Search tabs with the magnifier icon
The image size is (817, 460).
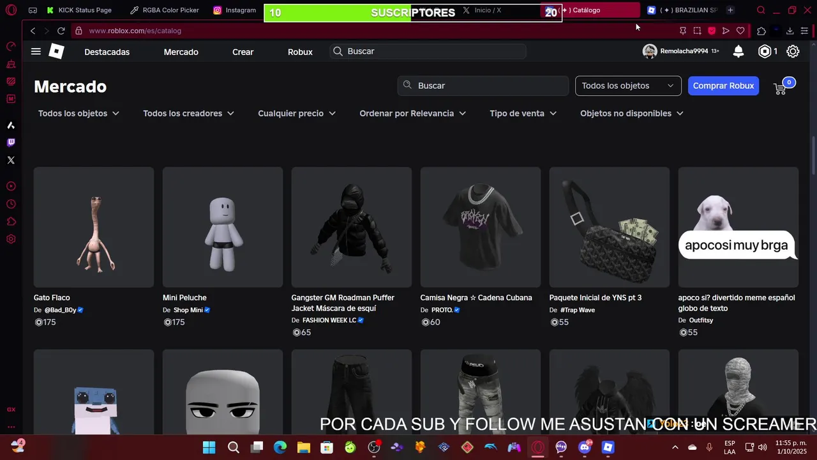click(x=761, y=10)
